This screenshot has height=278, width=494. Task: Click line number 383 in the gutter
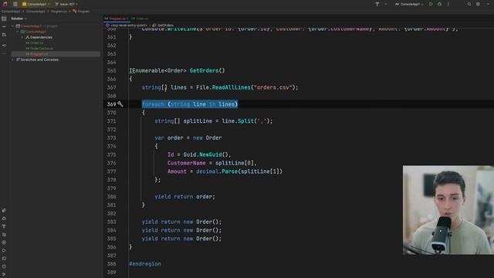pos(111,222)
